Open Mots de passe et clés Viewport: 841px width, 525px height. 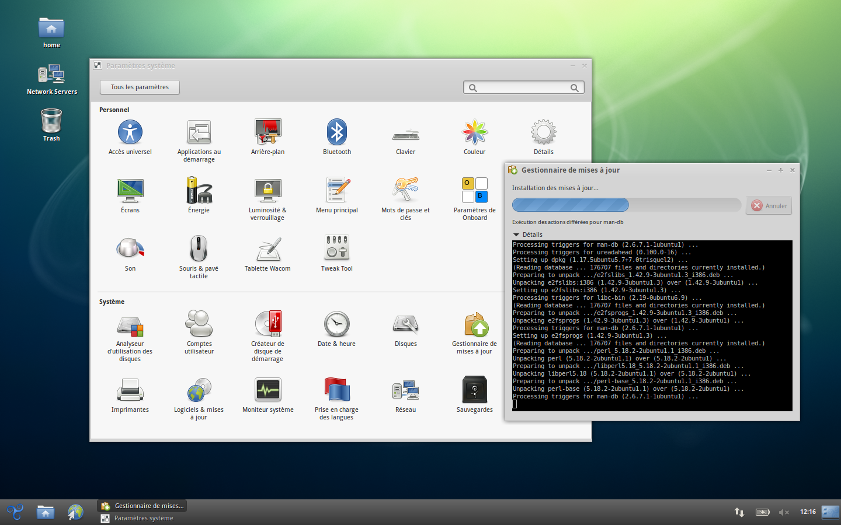[x=406, y=199]
